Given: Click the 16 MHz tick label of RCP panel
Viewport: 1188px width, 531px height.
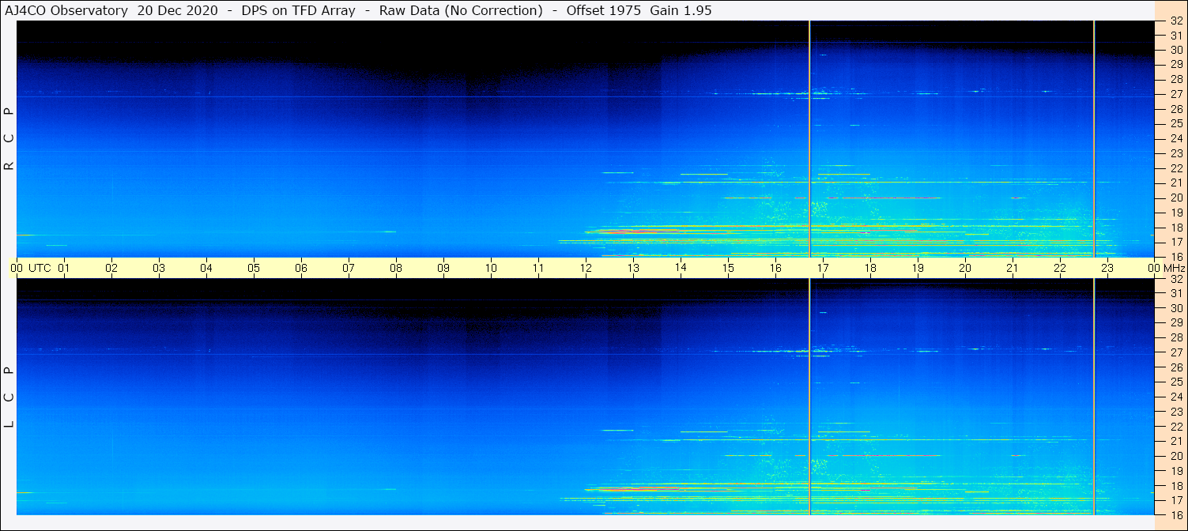Looking at the screenshot, I should (x=1176, y=257).
